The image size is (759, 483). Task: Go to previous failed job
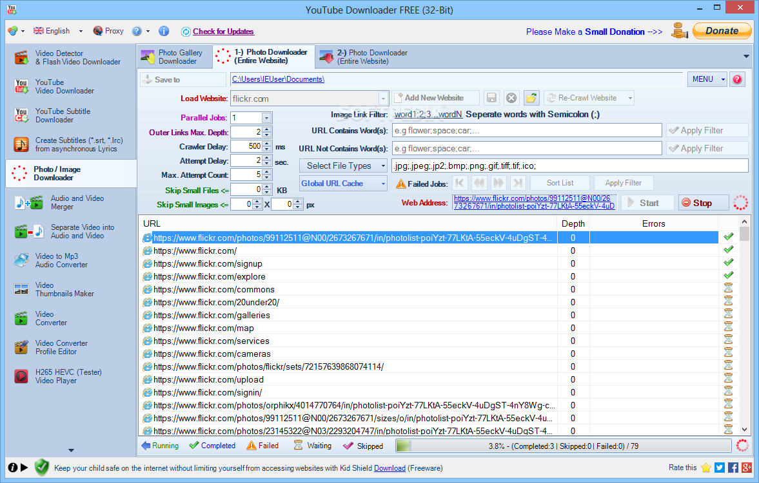pos(479,184)
